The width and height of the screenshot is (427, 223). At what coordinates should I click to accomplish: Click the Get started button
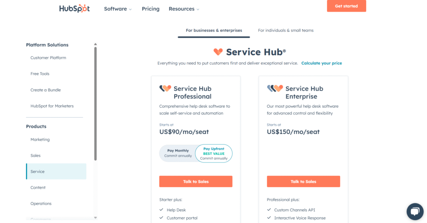coord(347,6)
